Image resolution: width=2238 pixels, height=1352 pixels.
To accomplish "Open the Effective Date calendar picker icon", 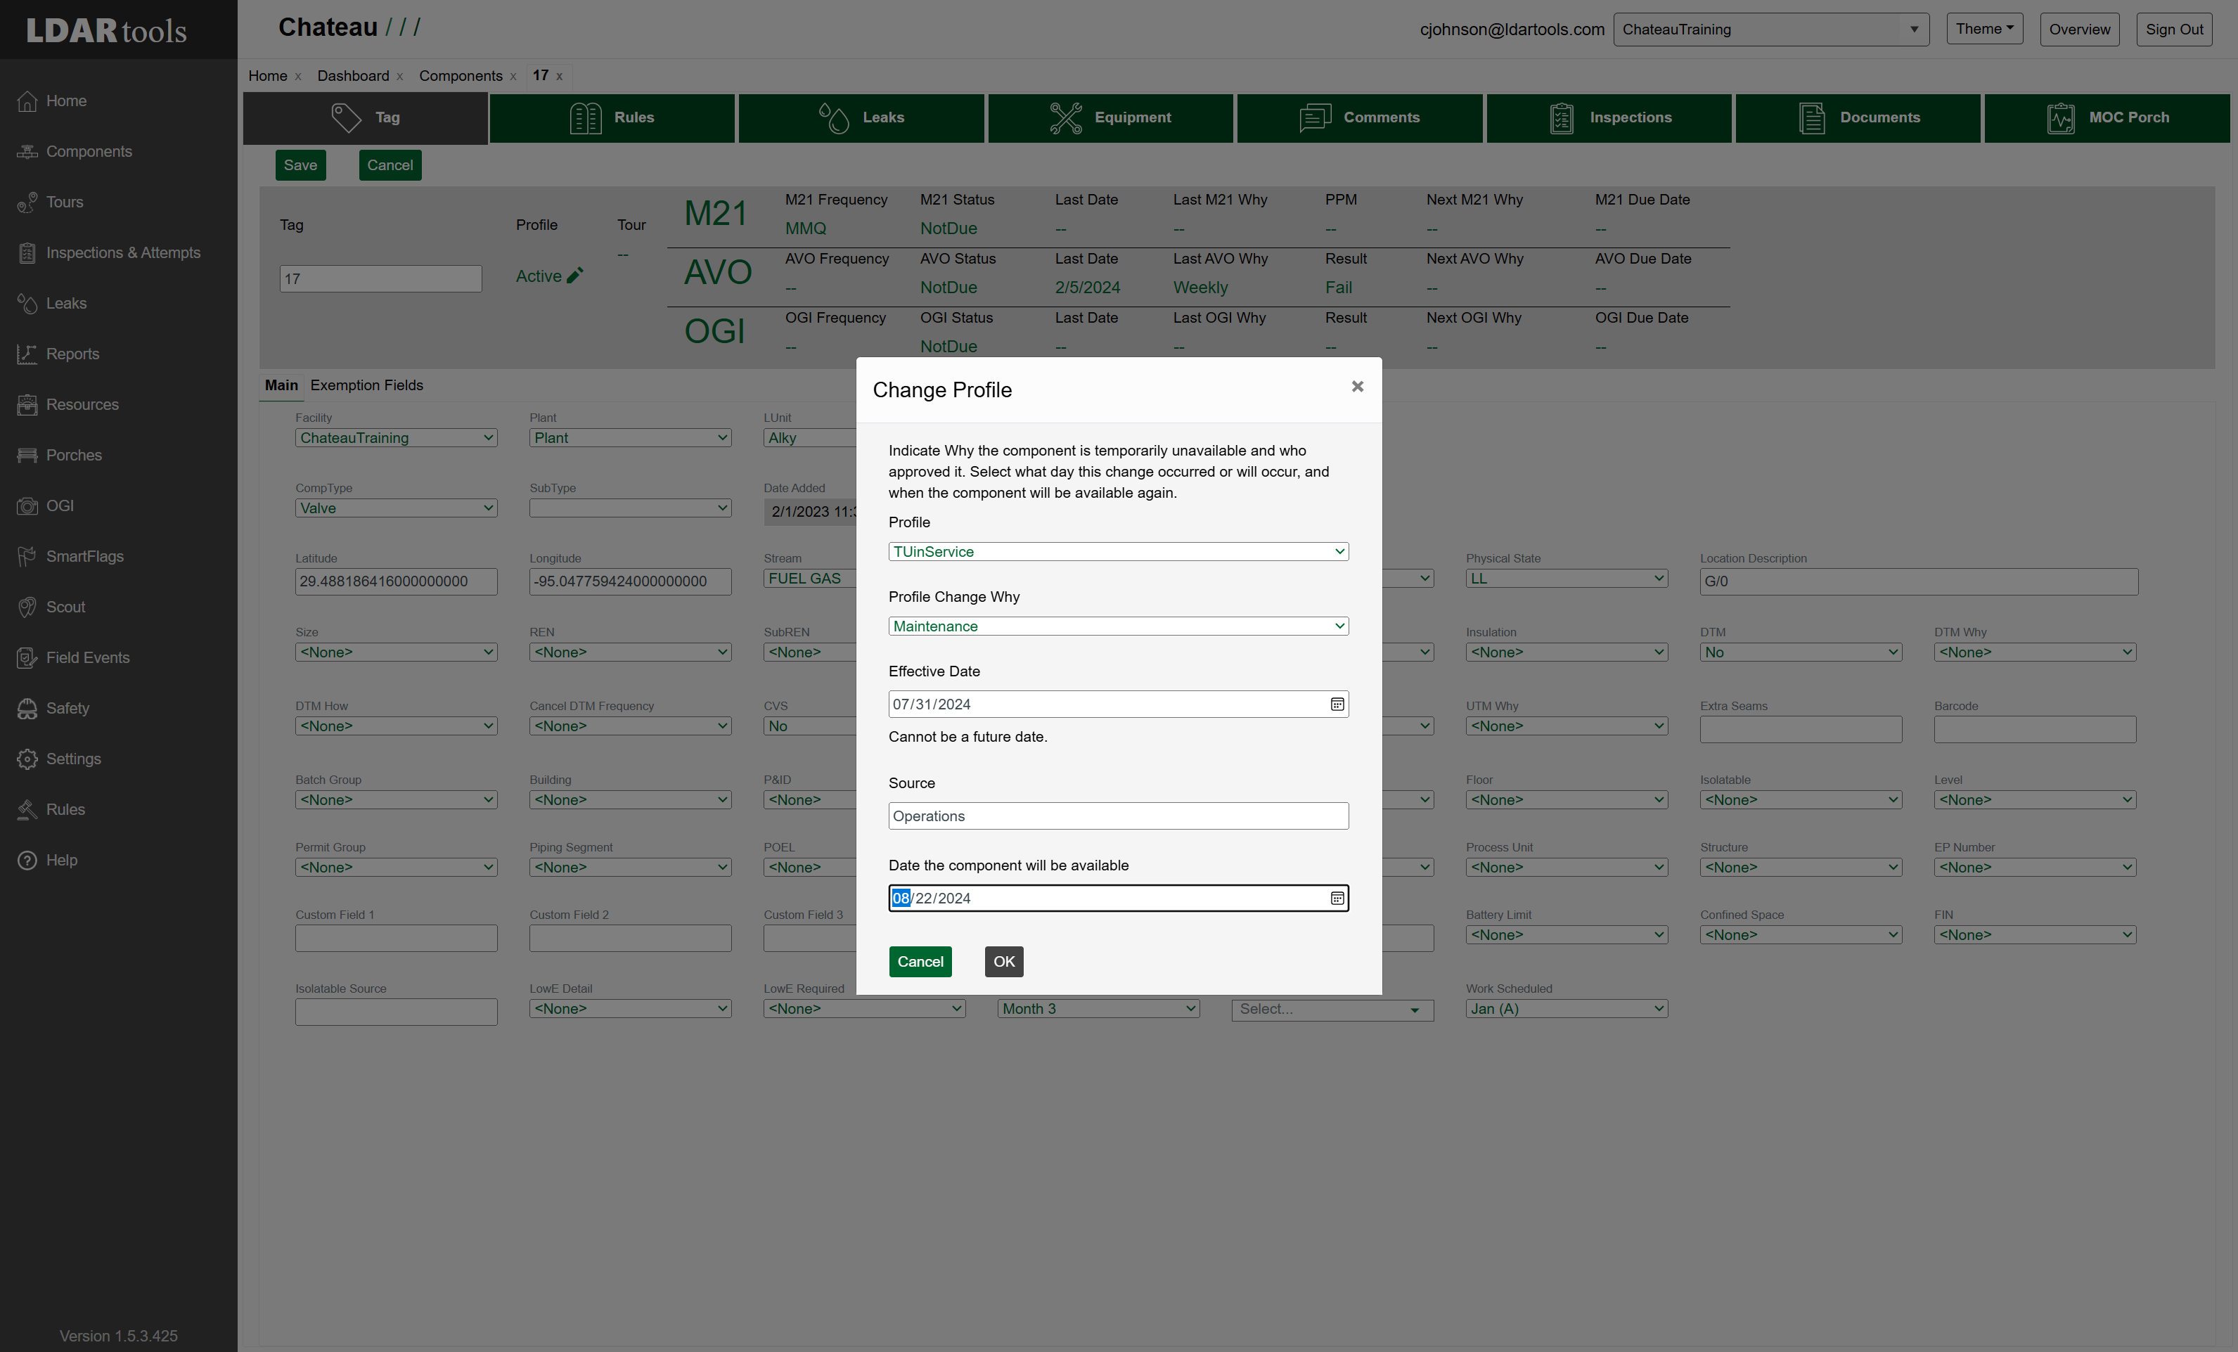I will pos(1337,704).
